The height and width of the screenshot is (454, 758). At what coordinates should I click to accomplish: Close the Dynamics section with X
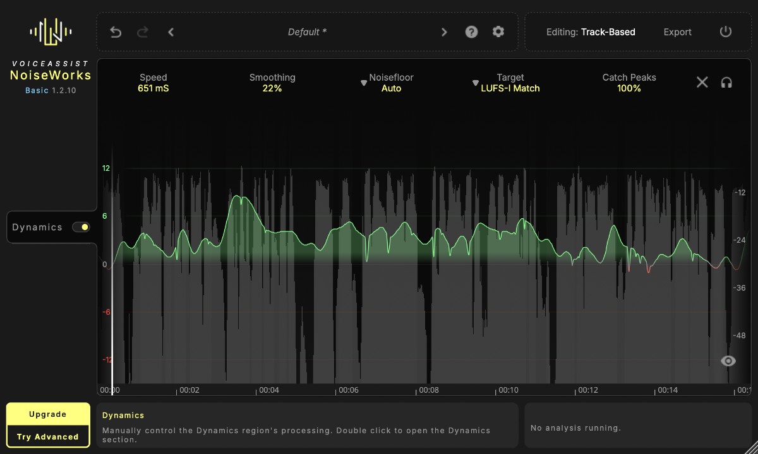pos(702,82)
